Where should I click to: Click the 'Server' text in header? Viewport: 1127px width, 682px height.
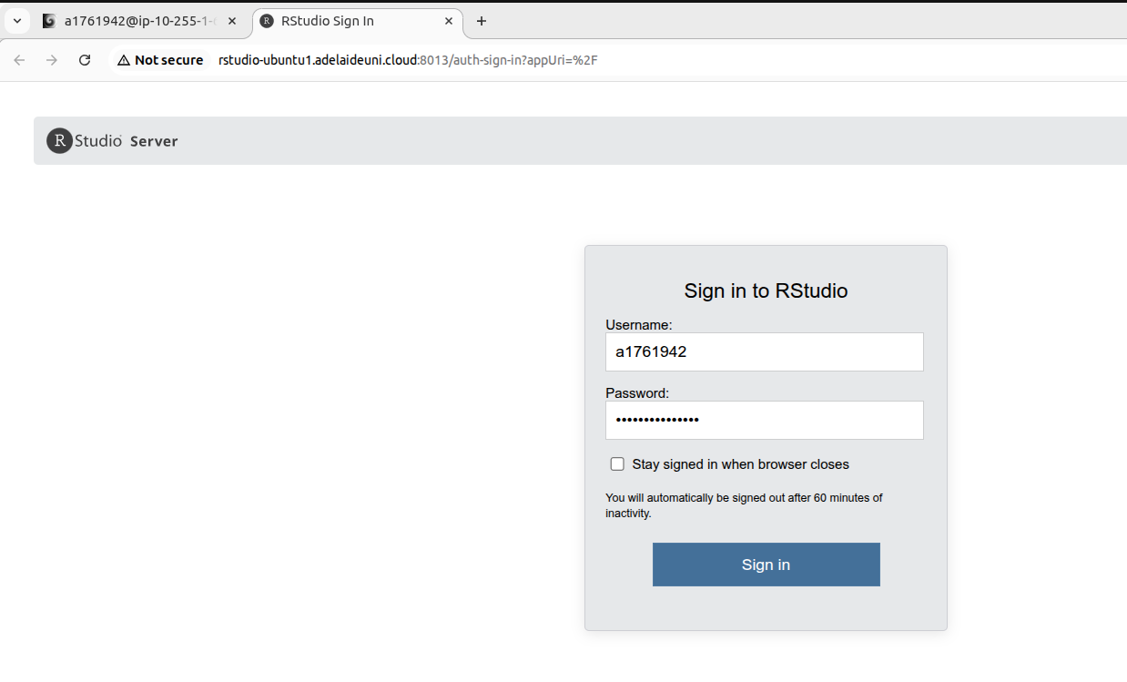click(154, 141)
